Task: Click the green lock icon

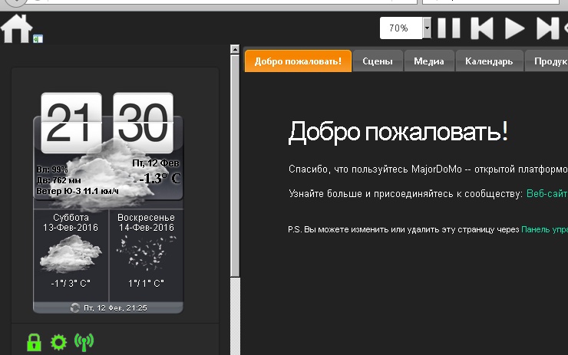Action: 34,342
